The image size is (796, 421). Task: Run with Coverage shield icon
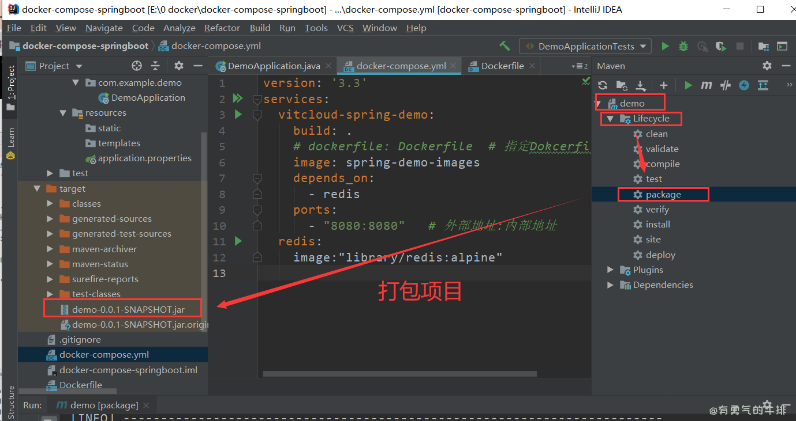(720, 46)
